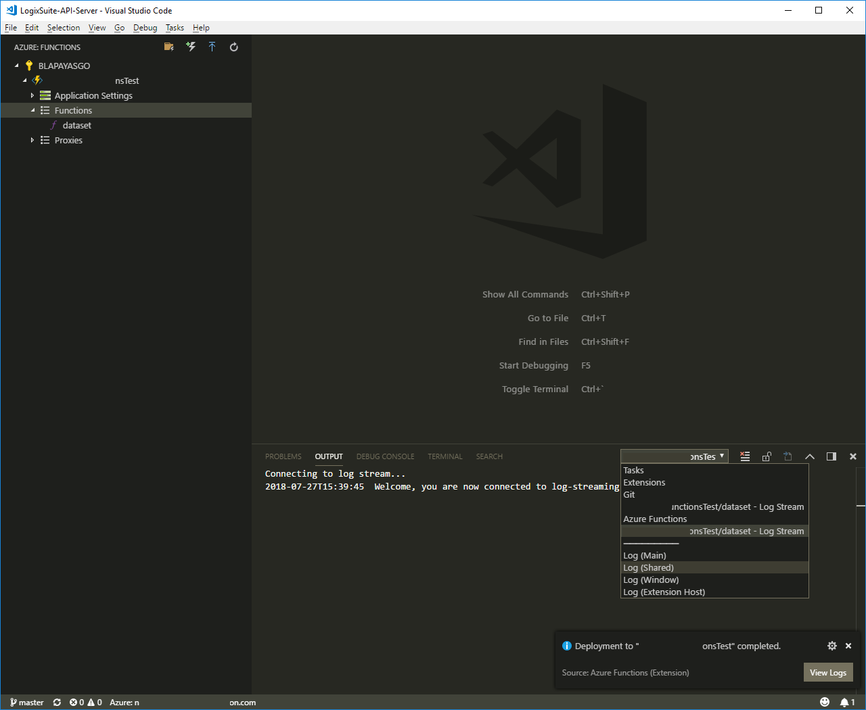This screenshot has height=710, width=866.
Task: Expand the Proxies node
Action: [x=32, y=140]
